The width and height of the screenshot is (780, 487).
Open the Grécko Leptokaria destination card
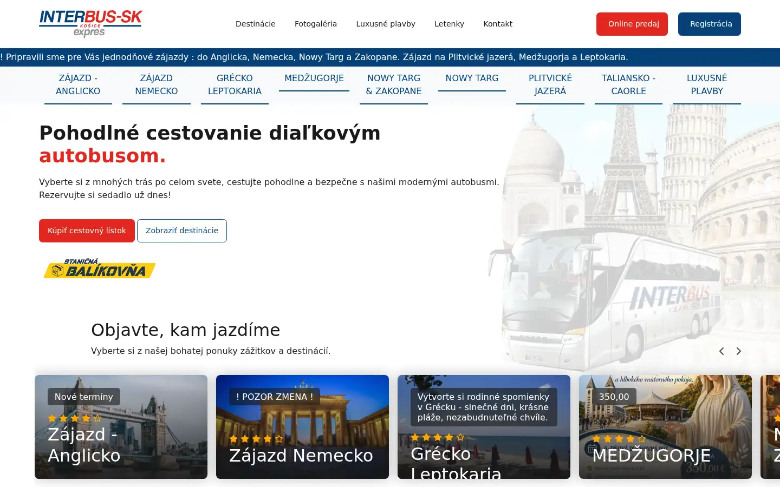(484, 427)
